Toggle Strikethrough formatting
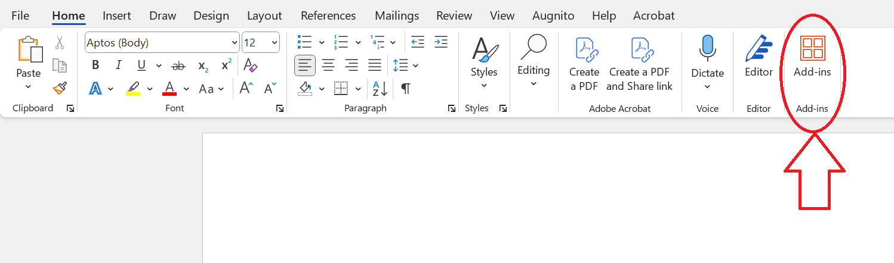894x263 pixels. 178,65
